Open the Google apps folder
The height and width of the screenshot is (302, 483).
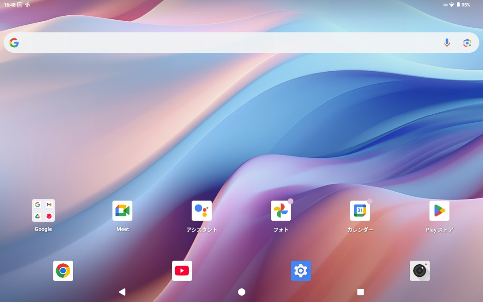[x=43, y=210]
